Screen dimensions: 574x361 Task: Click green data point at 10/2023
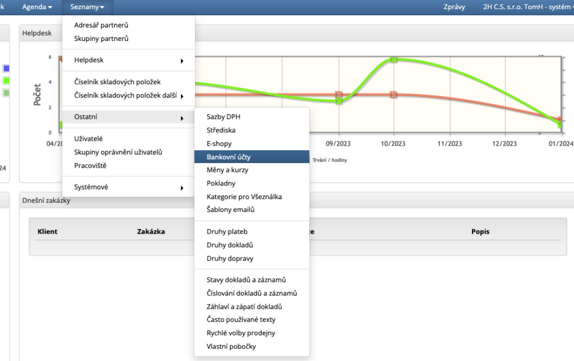(394, 59)
